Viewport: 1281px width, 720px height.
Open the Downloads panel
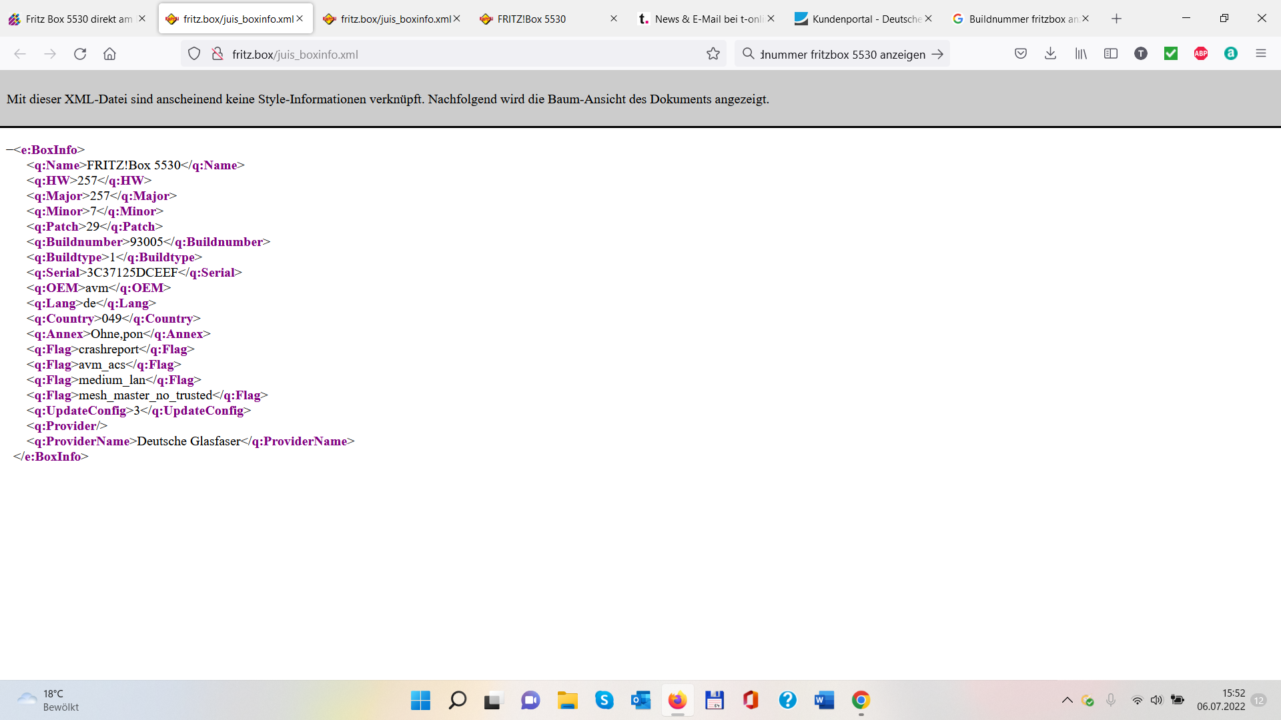[x=1051, y=54]
